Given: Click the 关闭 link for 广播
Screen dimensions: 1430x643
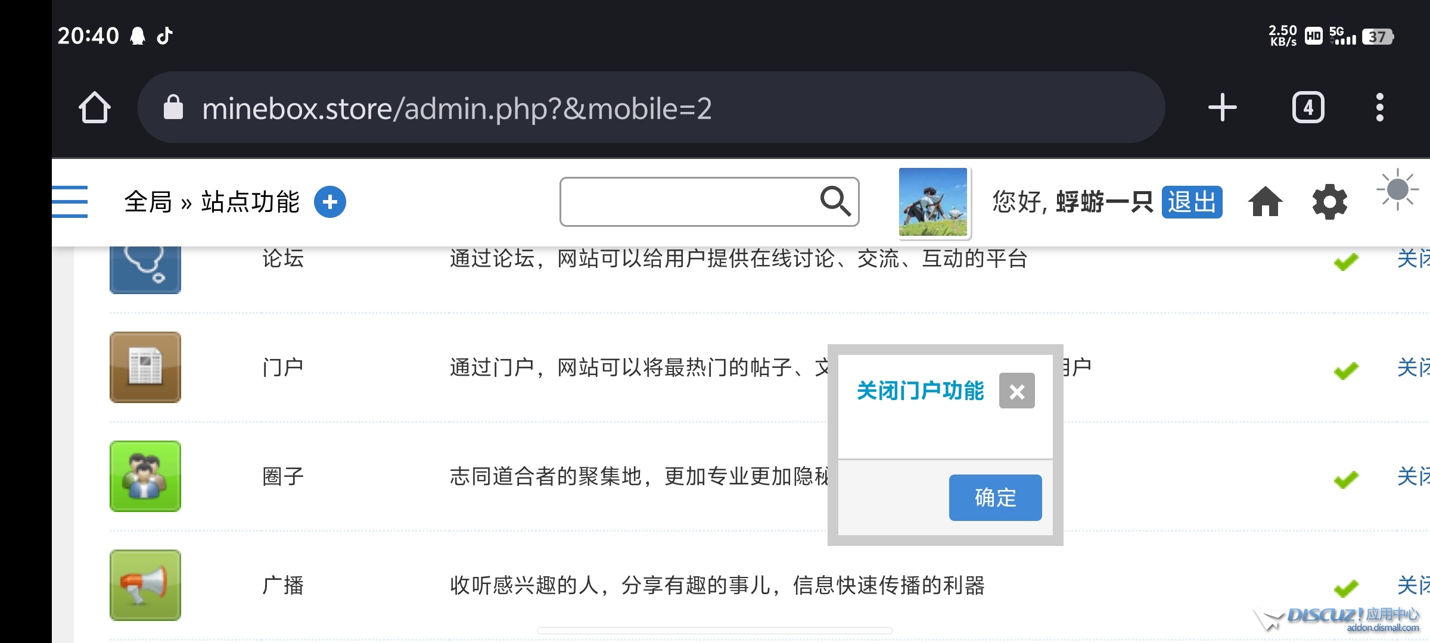Looking at the screenshot, I should coord(1413,585).
